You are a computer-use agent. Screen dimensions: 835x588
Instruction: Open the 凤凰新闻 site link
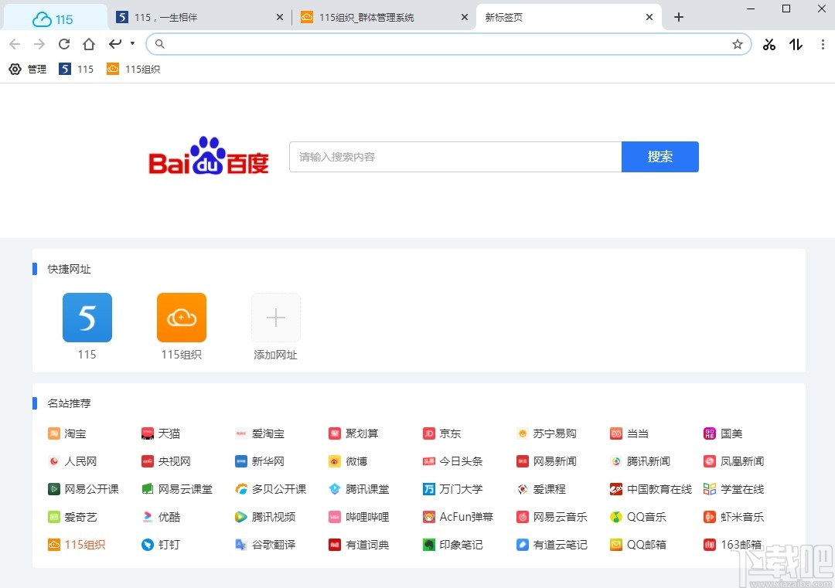click(734, 461)
